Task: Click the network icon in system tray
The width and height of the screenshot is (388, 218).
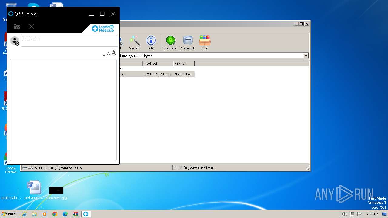Action: point(352,214)
